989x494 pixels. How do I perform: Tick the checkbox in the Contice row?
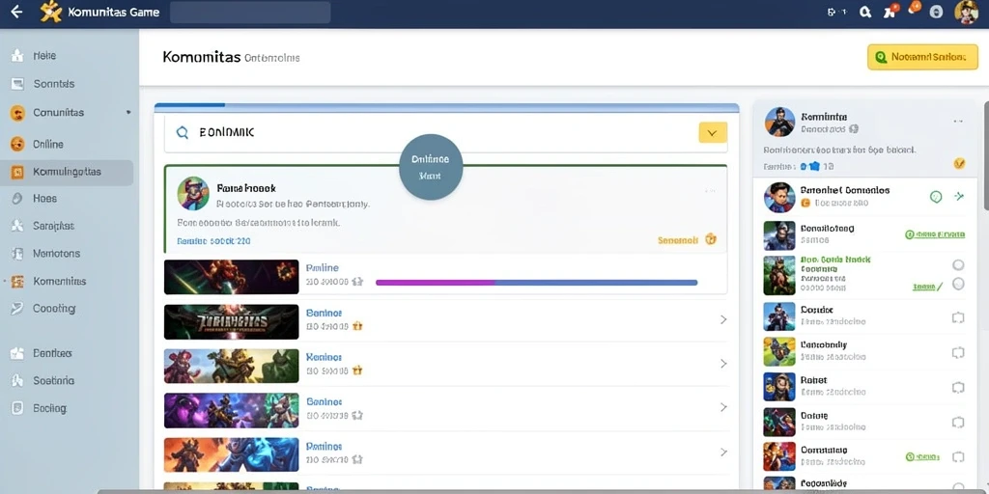(x=958, y=317)
